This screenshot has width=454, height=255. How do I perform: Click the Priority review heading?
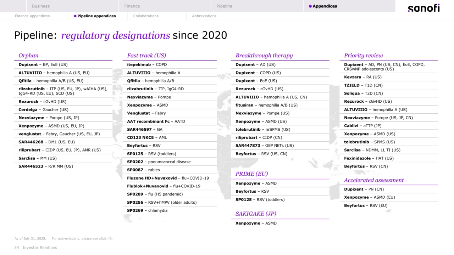coord(364,56)
